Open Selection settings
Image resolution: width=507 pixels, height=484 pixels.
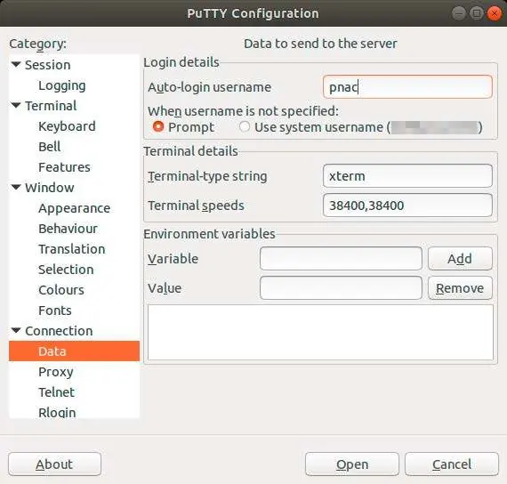point(66,270)
